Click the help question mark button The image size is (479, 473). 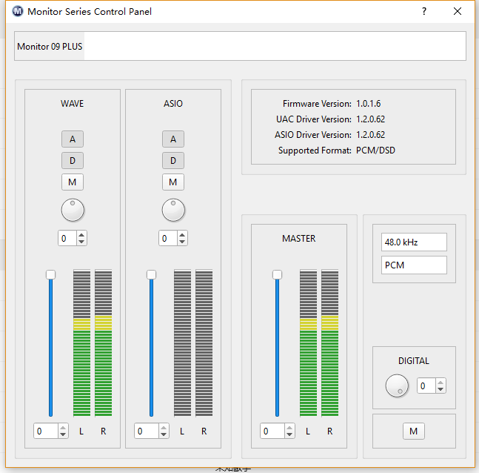click(x=424, y=12)
